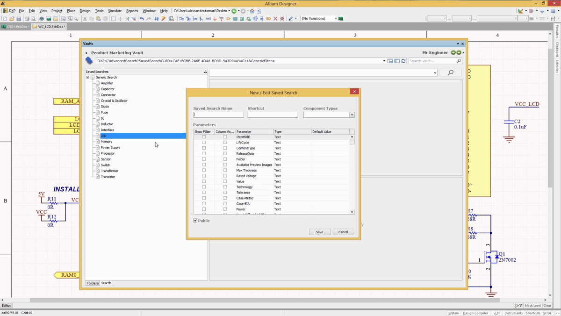Screen dimensions: 561x316
Task: Click Vaults panel refresh icon
Action: [x=403, y=61]
